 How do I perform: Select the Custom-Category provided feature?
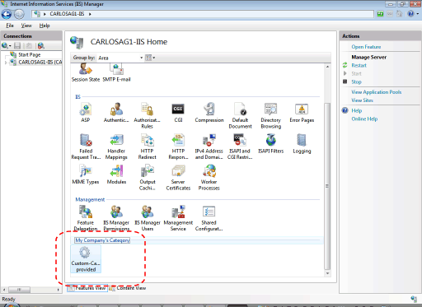coord(86,259)
